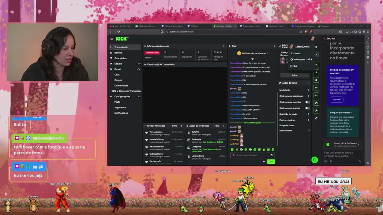Bookmark the dashboard page

point(162,32)
